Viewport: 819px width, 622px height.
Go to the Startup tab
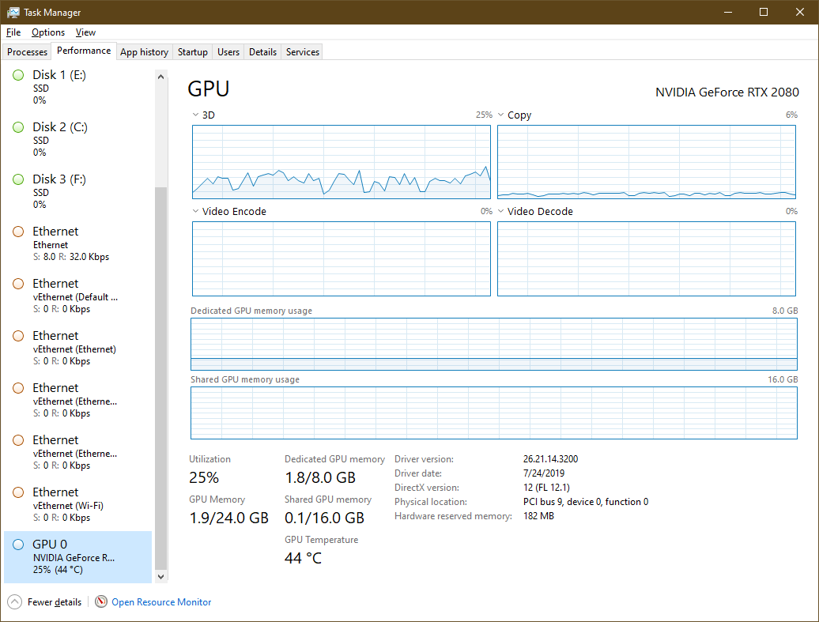pyautogui.click(x=193, y=52)
